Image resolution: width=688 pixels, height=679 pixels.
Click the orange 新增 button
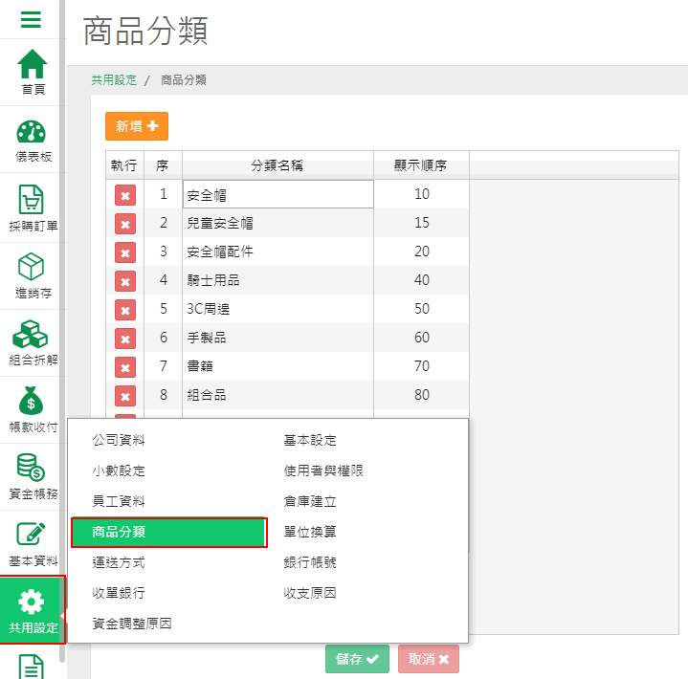(x=137, y=126)
